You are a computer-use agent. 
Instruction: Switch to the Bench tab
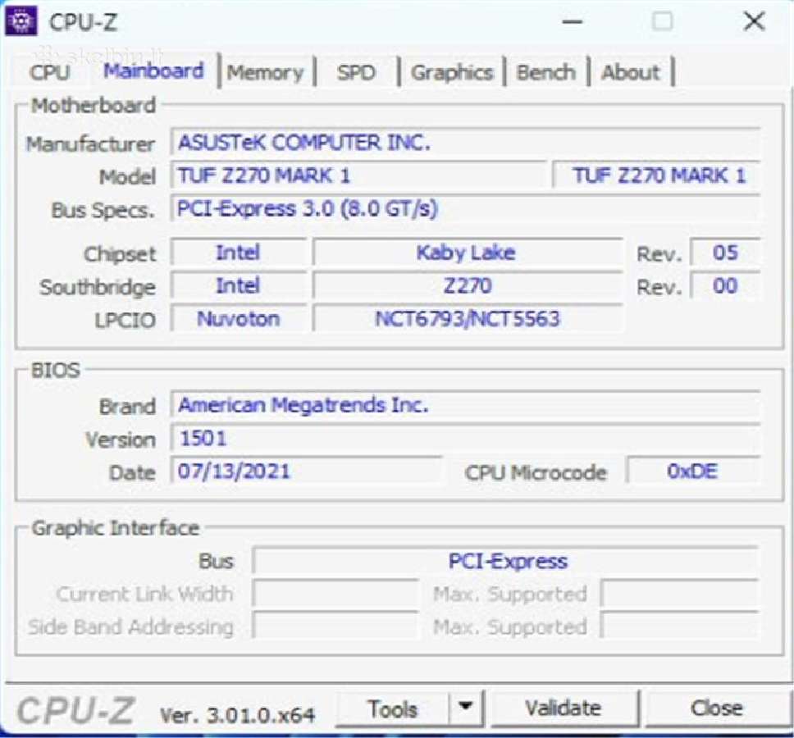[546, 73]
